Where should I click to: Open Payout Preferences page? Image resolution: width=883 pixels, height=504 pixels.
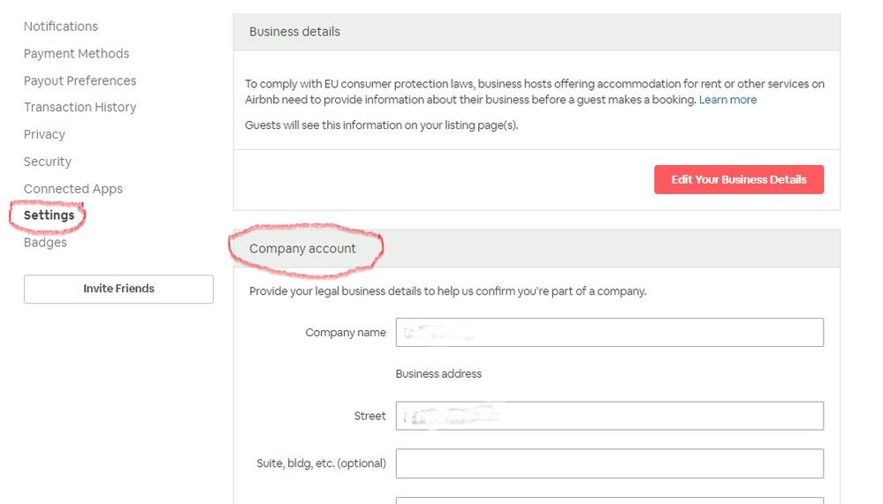[x=80, y=80]
